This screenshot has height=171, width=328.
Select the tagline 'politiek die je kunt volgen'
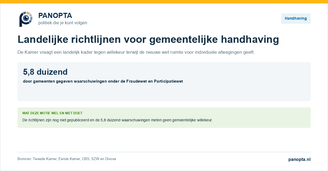tap(63, 23)
